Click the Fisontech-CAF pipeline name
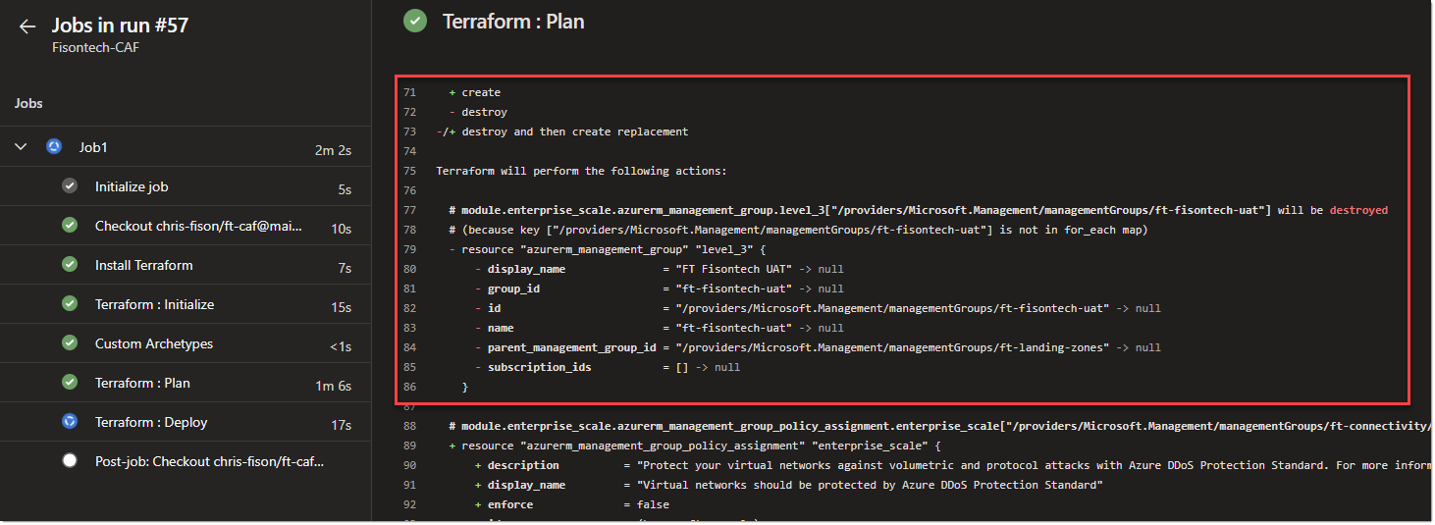The height and width of the screenshot is (525, 1435). [x=96, y=47]
